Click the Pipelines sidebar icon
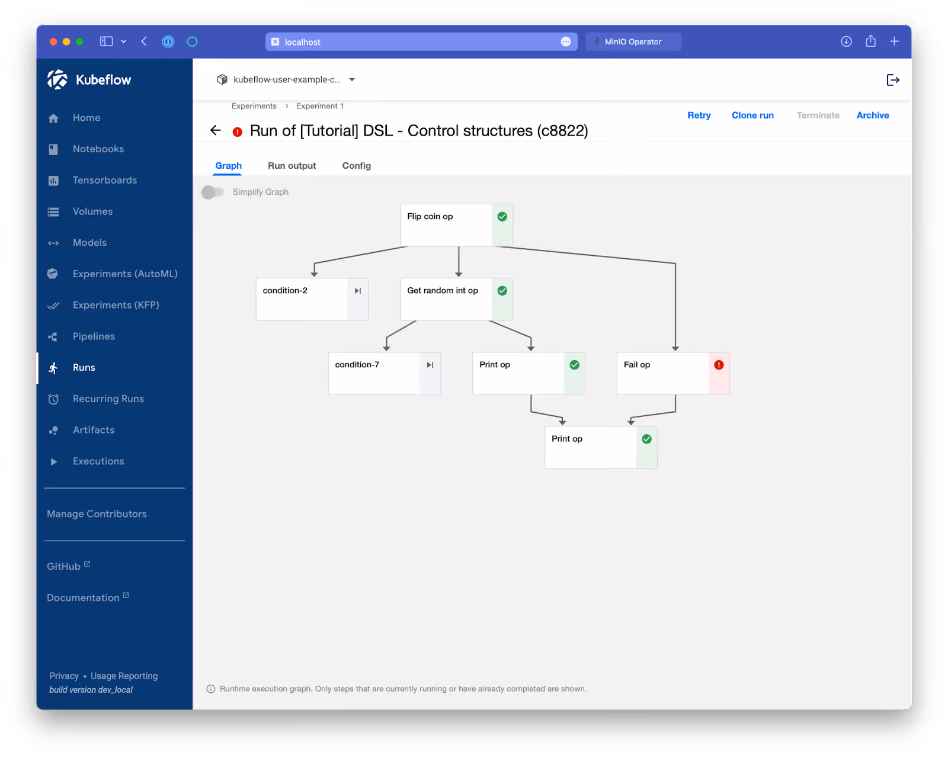This screenshot has height=758, width=948. [x=53, y=336]
